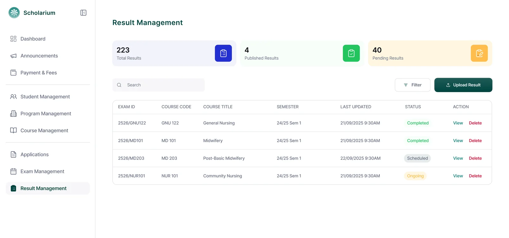This screenshot has height=238, width=509.
Task: Click course code NUR 101
Action: tap(170, 176)
